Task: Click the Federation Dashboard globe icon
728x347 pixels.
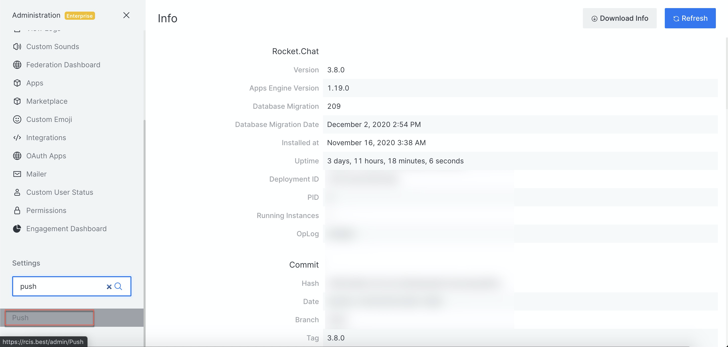Action: click(x=17, y=65)
